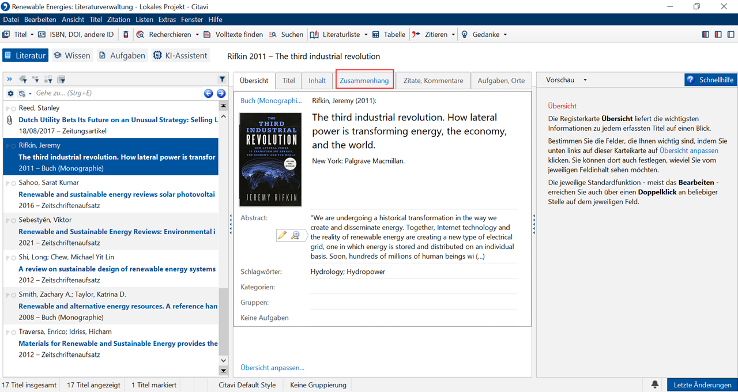Toggle the three-column layout view icon
The height and width of the screenshot is (392, 738).
tap(706, 35)
